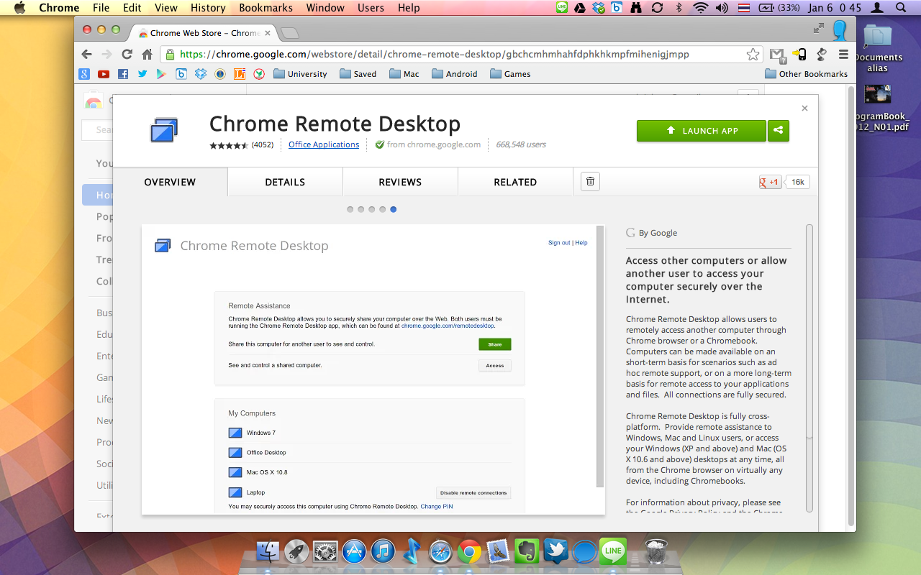Open the LINE app from the Dock

click(x=613, y=551)
